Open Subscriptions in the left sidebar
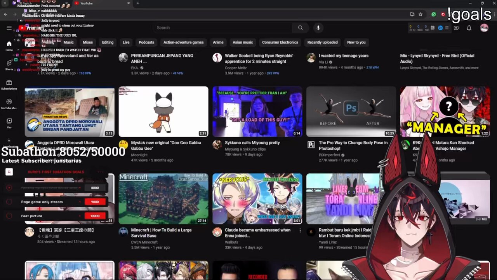The image size is (497, 280). coord(9,84)
